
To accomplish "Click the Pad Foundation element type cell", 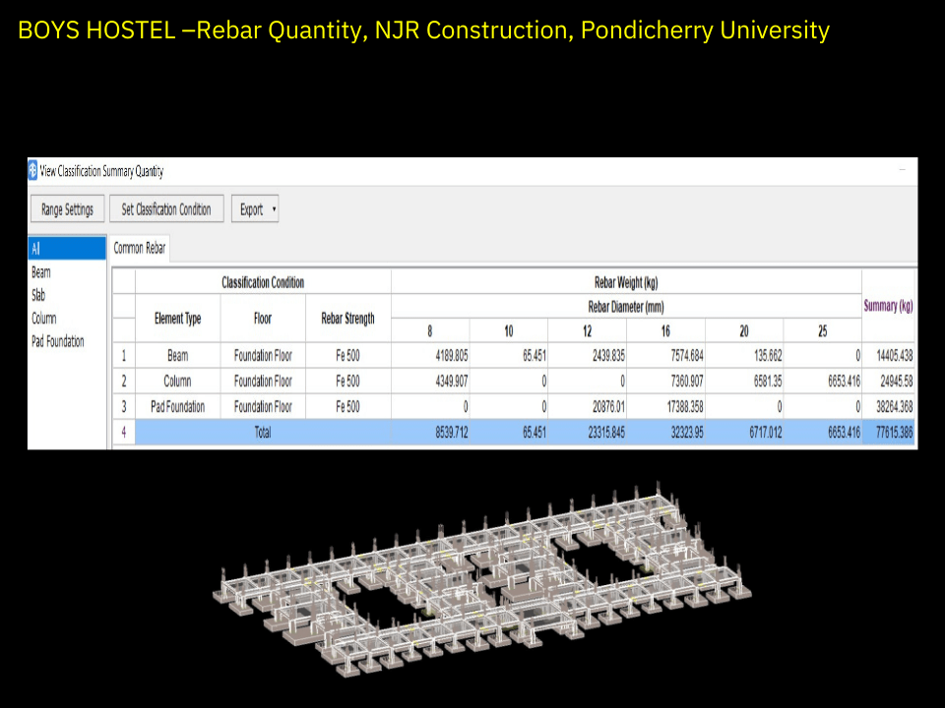I will (178, 407).
